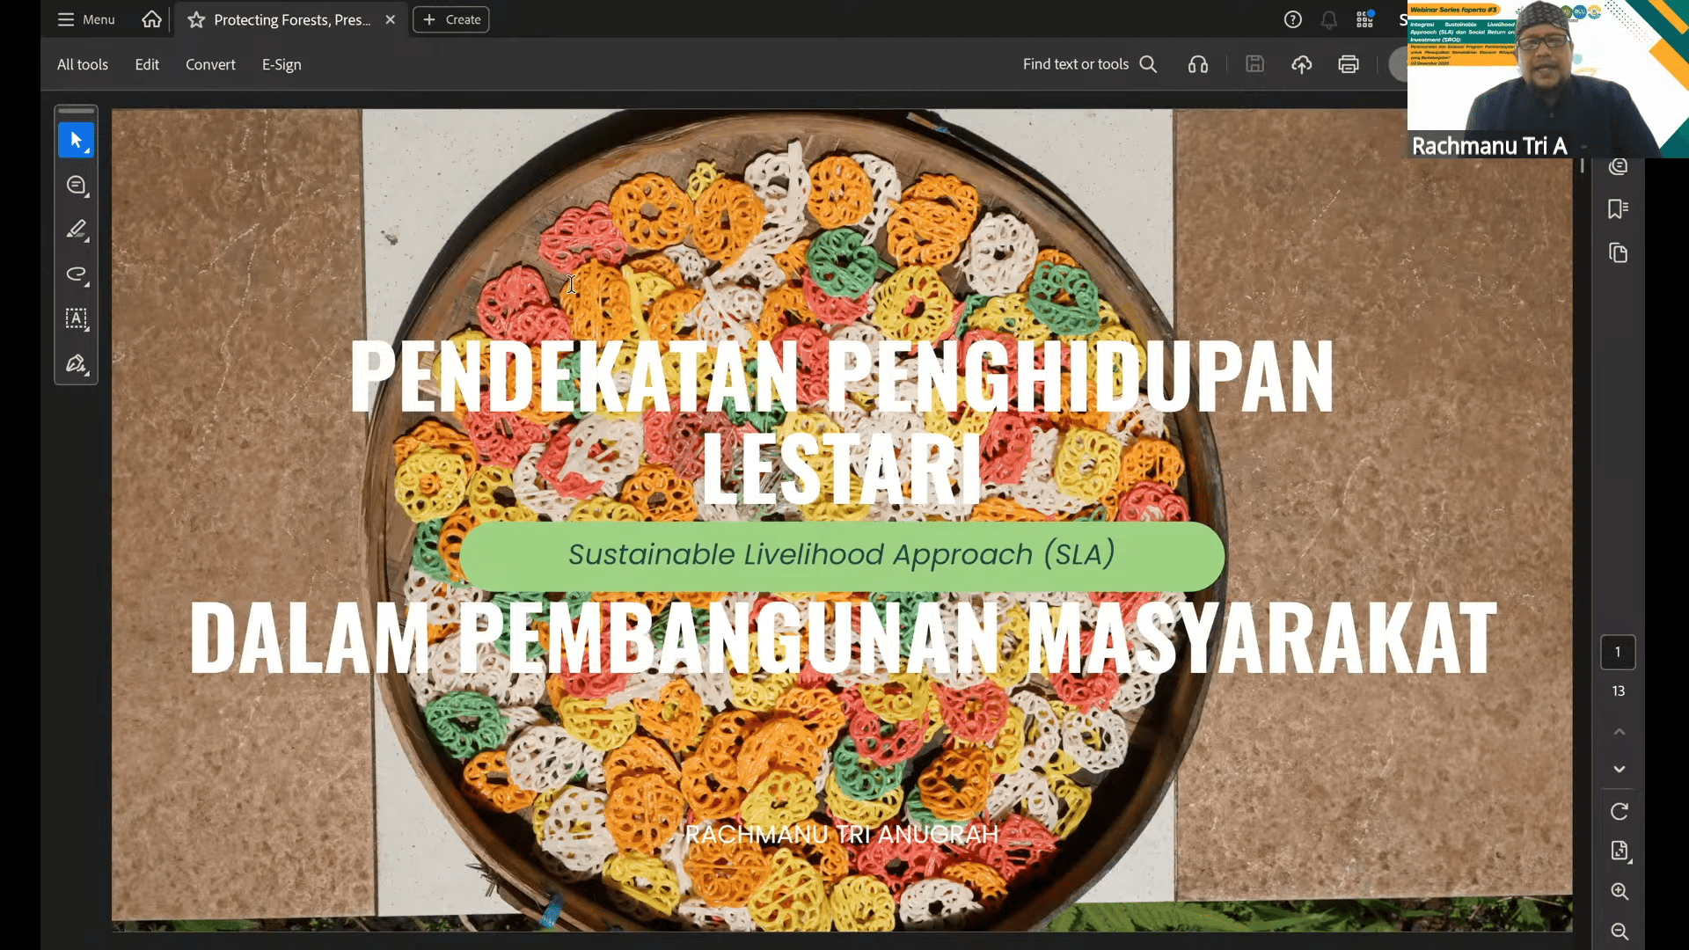Select the highlighter tool
The width and height of the screenshot is (1689, 950).
(x=76, y=230)
